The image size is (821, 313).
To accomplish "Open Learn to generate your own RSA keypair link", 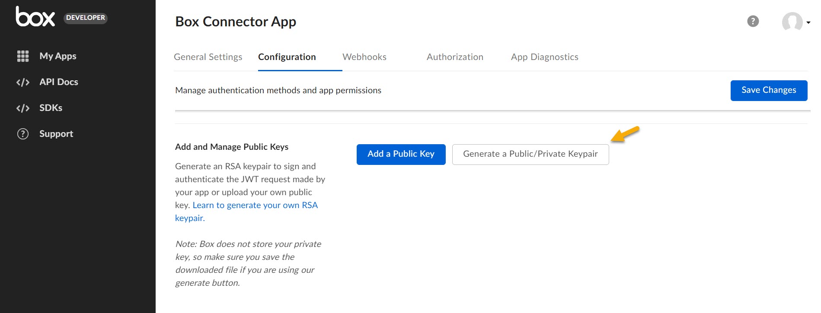I will pyautogui.click(x=246, y=211).
